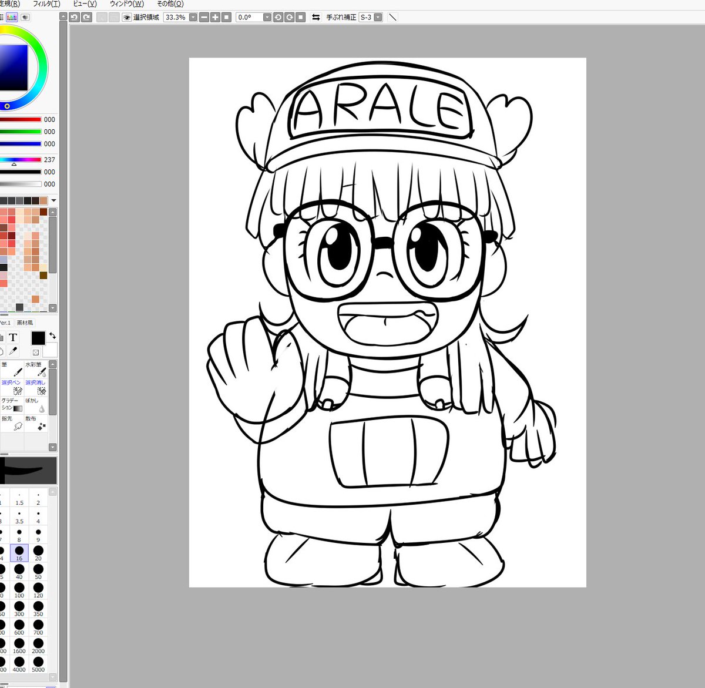Click the black foreground color swatch
The image size is (705, 688).
(x=38, y=338)
